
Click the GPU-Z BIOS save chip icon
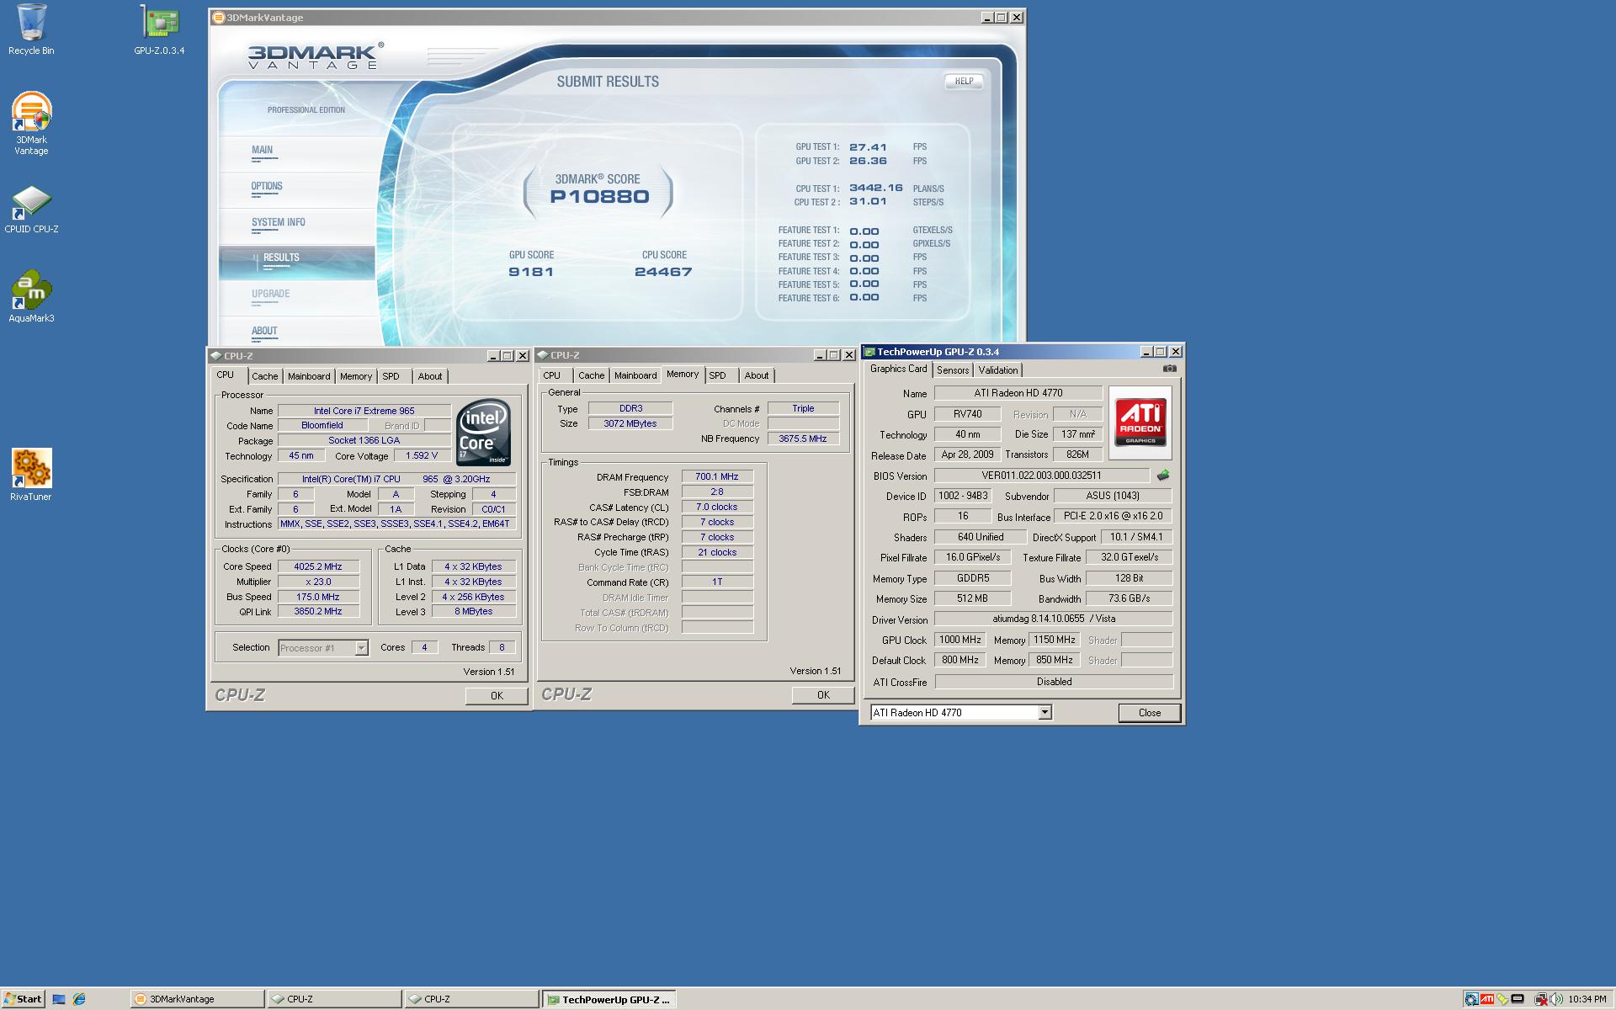1163,476
